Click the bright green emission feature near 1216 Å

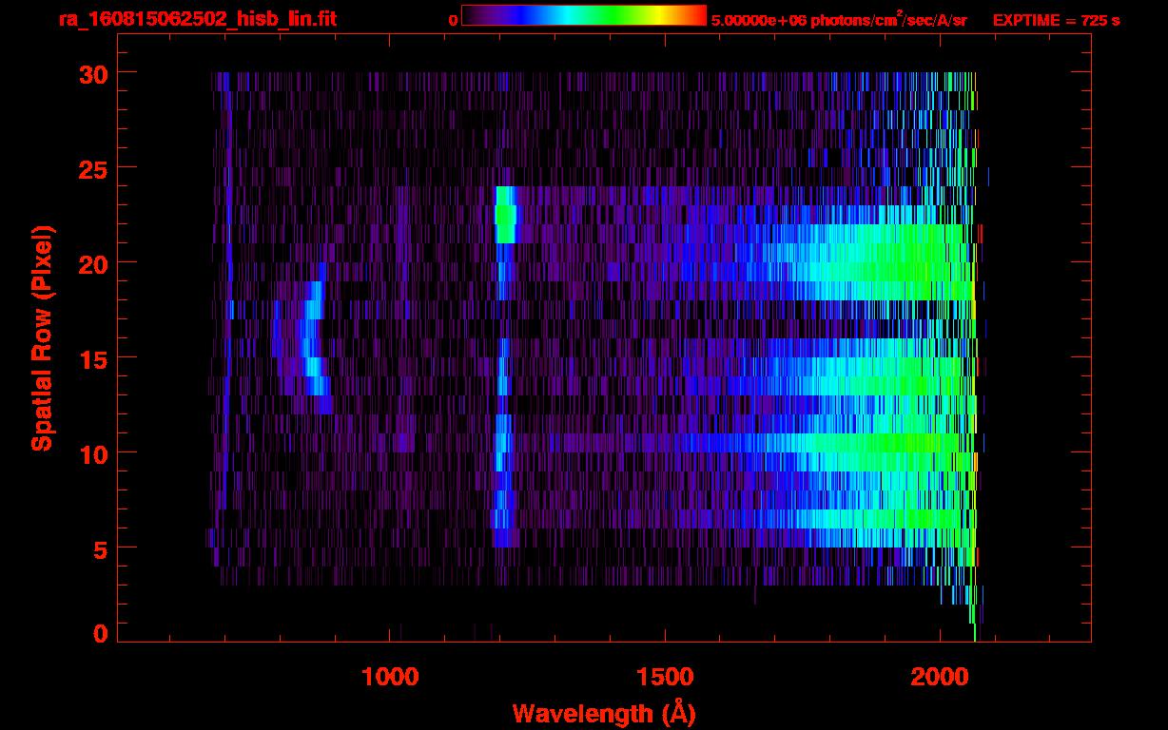point(505,215)
